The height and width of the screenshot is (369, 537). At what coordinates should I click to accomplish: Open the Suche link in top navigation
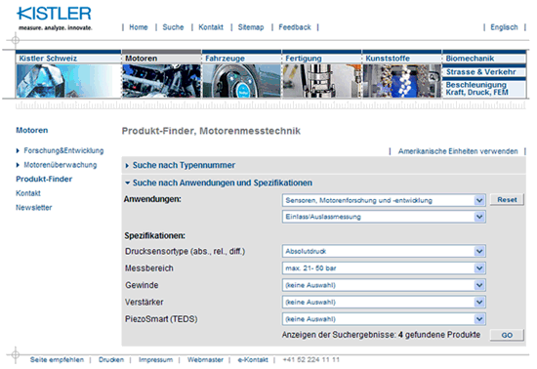(173, 27)
